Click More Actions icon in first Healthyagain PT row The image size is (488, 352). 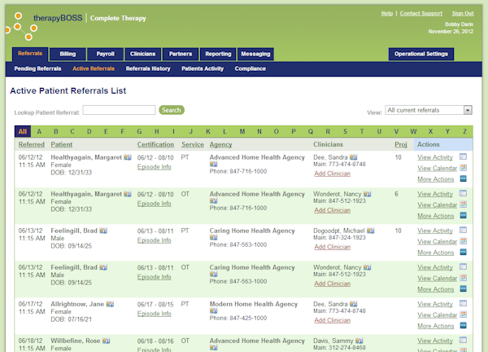(x=463, y=178)
